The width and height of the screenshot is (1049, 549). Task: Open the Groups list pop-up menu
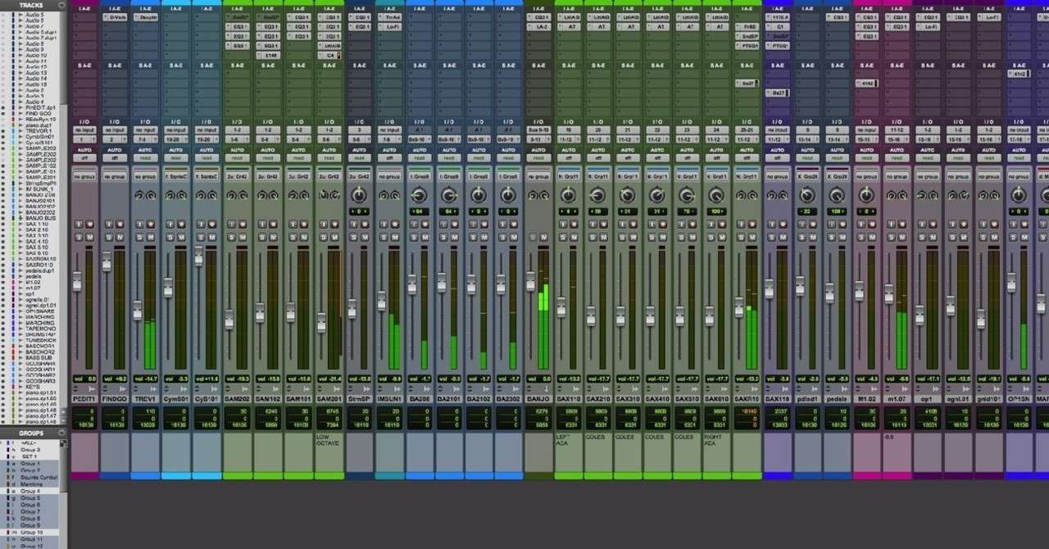point(61,433)
